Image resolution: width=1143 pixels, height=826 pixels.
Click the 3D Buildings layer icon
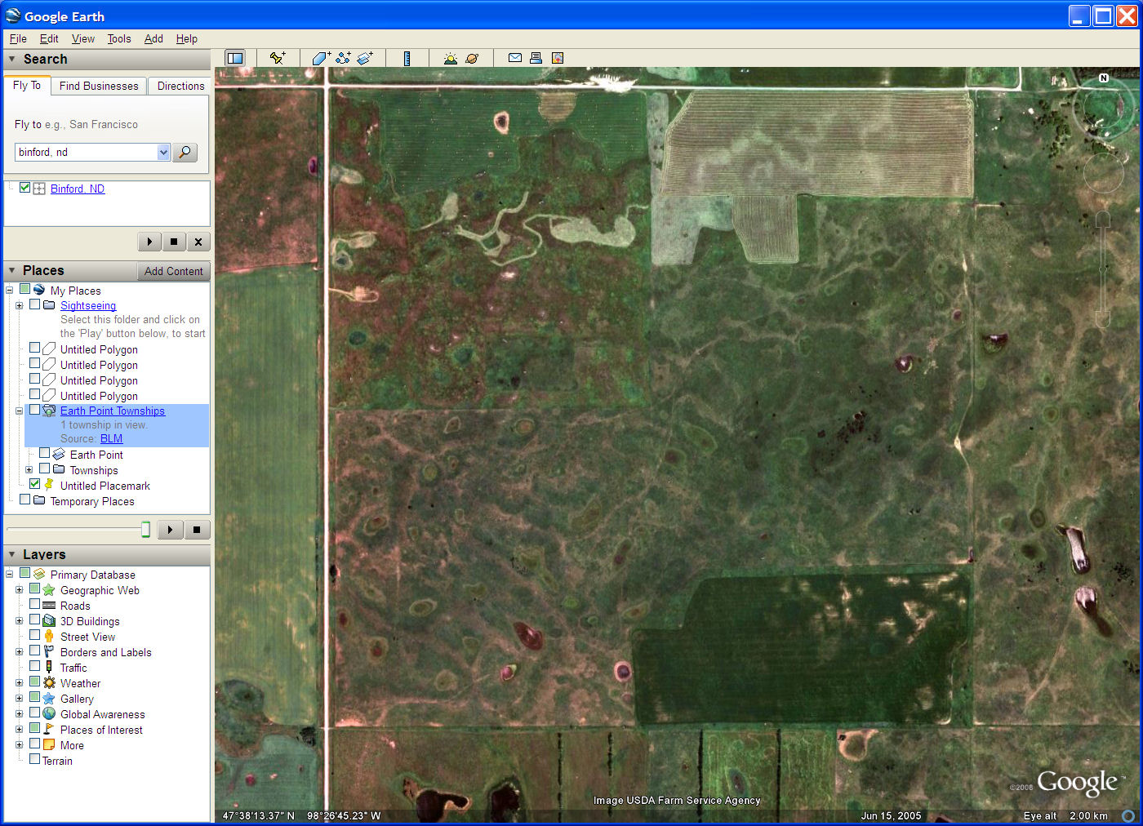[49, 621]
